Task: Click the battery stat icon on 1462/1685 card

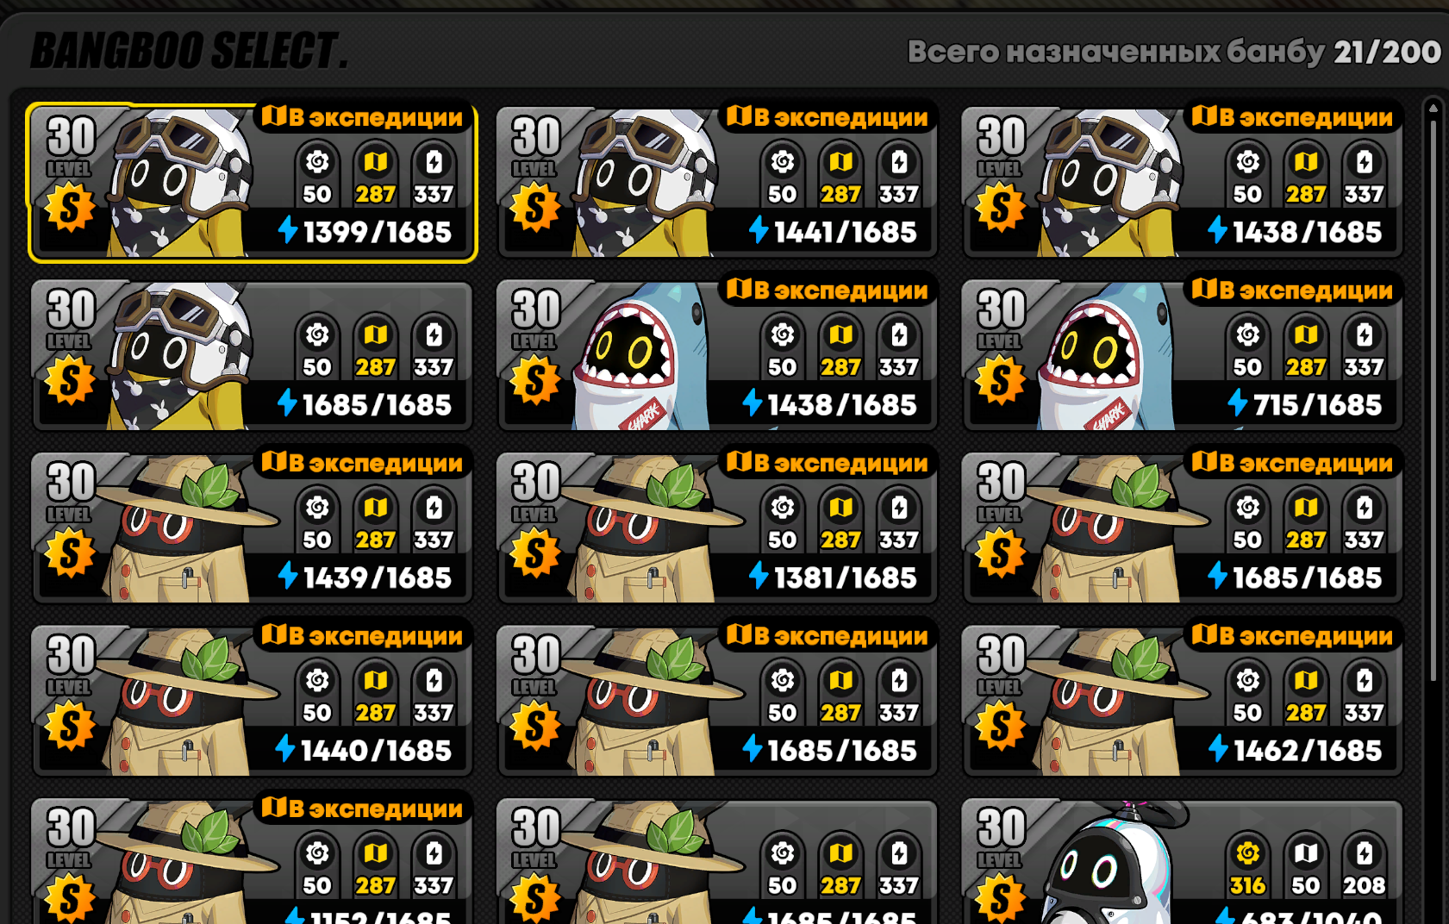Action: 1365,680
